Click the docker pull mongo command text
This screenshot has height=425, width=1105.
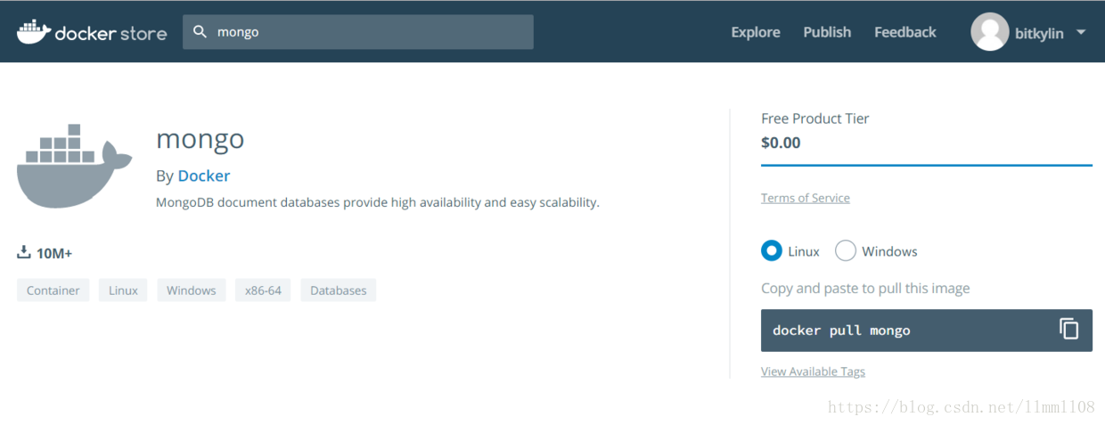pyautogui.click(x=841, y=331)
